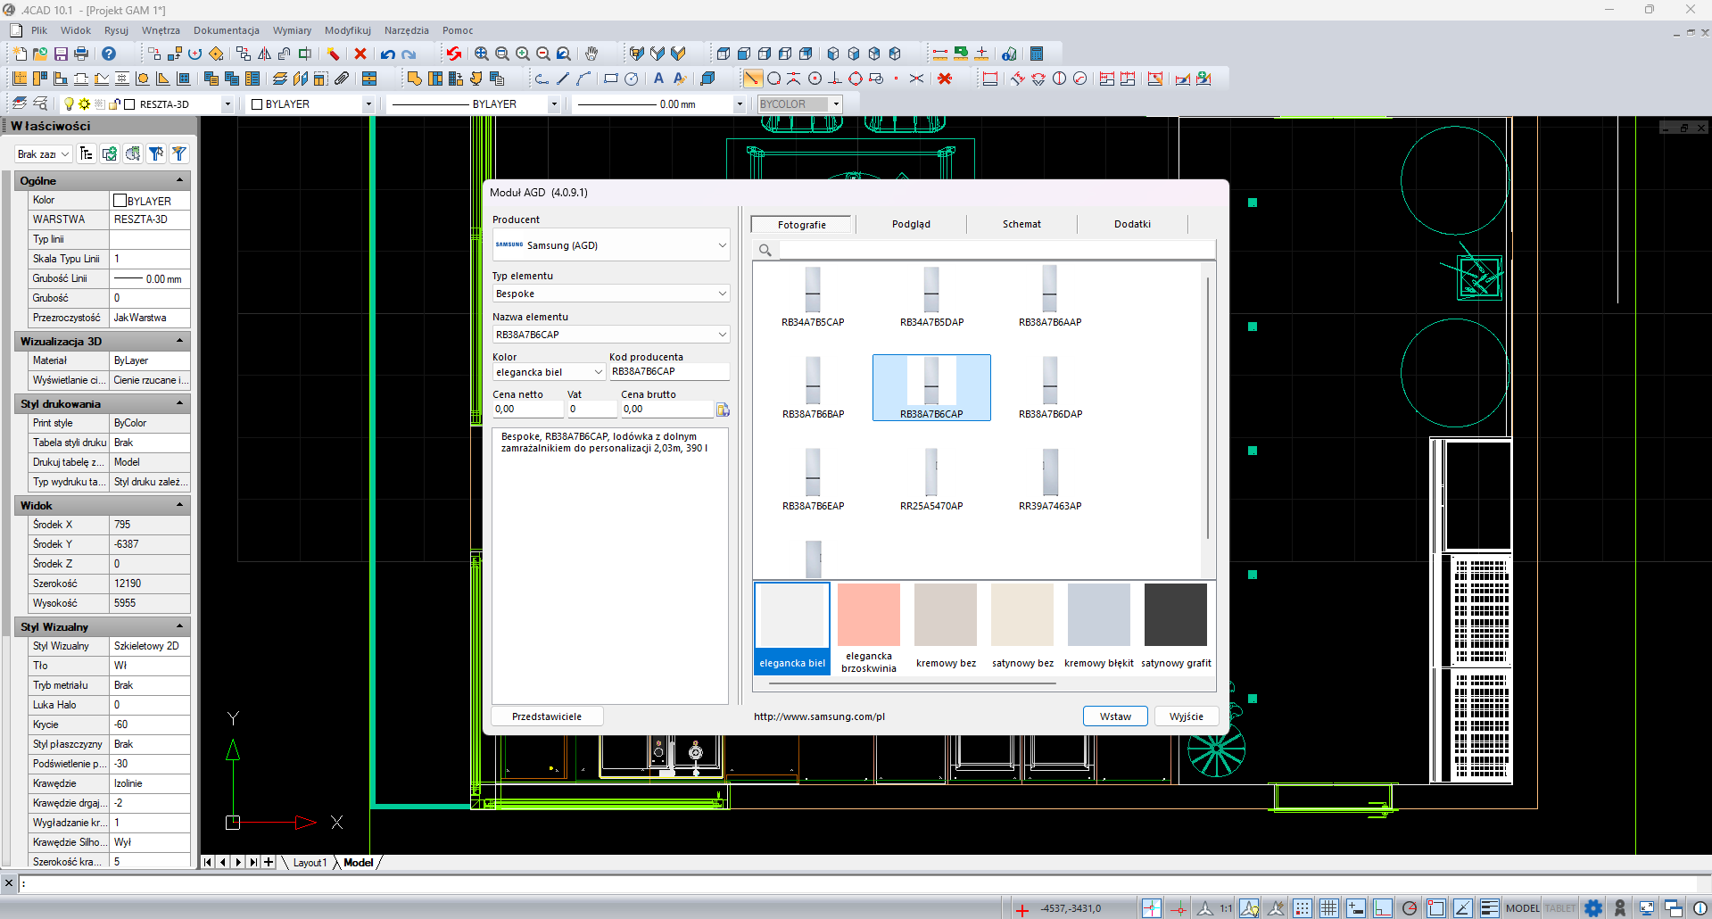Open the Kolor elegancka biel dropdown
This screenshot has height=919, width=1712.
[549, 372]
